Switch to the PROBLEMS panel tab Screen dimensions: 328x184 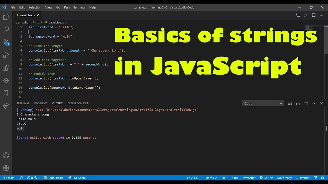point(41,103)
